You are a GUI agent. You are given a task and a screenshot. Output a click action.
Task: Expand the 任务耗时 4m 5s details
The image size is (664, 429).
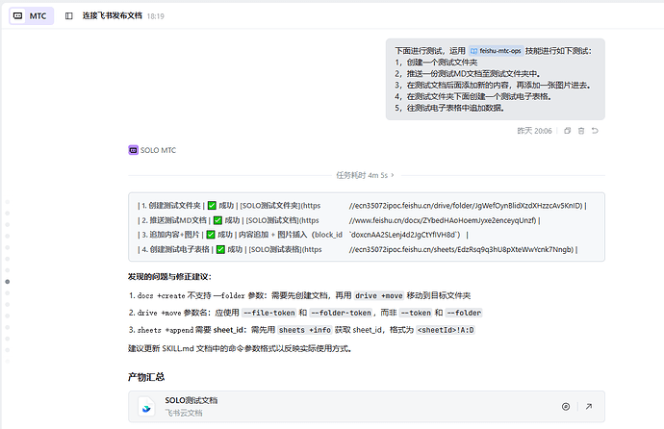click(x=365, y=175)
